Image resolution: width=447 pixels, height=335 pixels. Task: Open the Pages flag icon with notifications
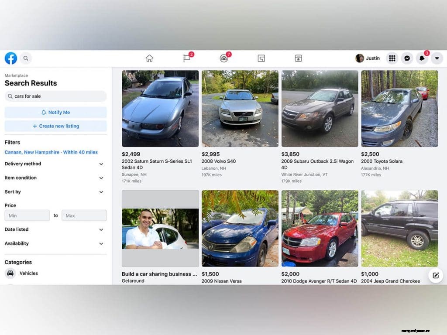click(187, 58)
